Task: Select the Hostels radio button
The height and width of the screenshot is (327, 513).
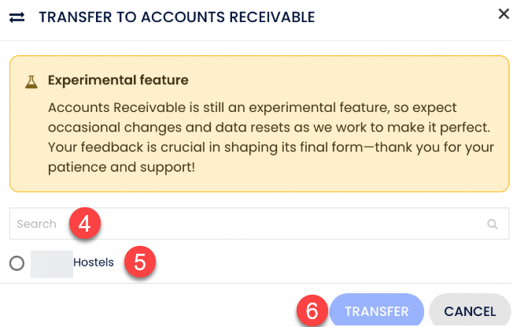Action: coord(17,264)
